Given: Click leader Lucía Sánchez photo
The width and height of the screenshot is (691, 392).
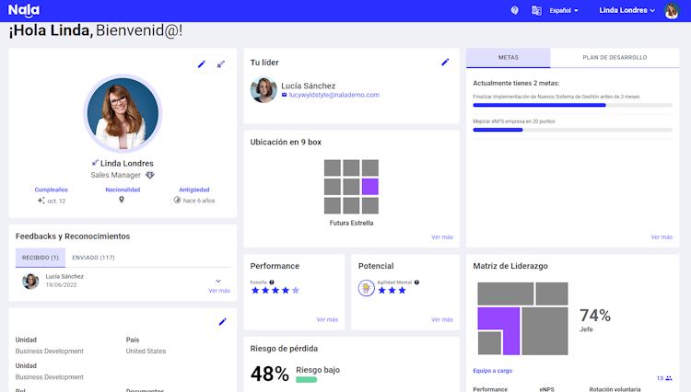Looking at the screenshot, I should [x=264, y=90].
